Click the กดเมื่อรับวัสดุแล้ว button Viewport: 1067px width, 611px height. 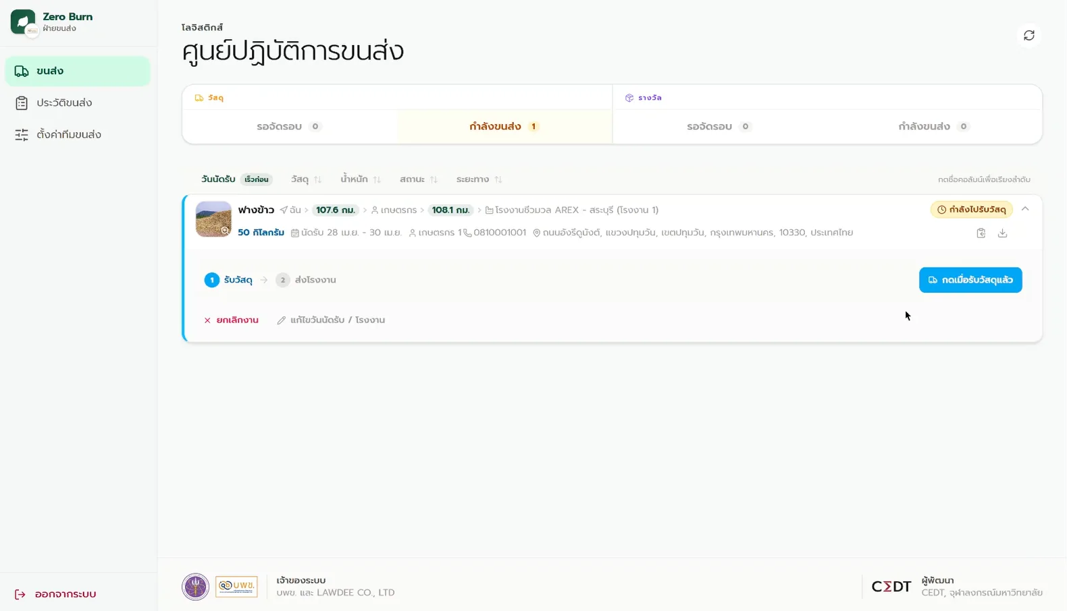click(970, 280)
